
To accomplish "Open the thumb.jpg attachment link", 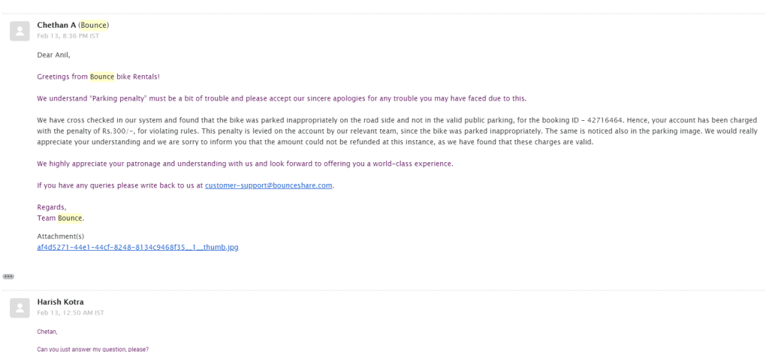I will pos(138,247).
